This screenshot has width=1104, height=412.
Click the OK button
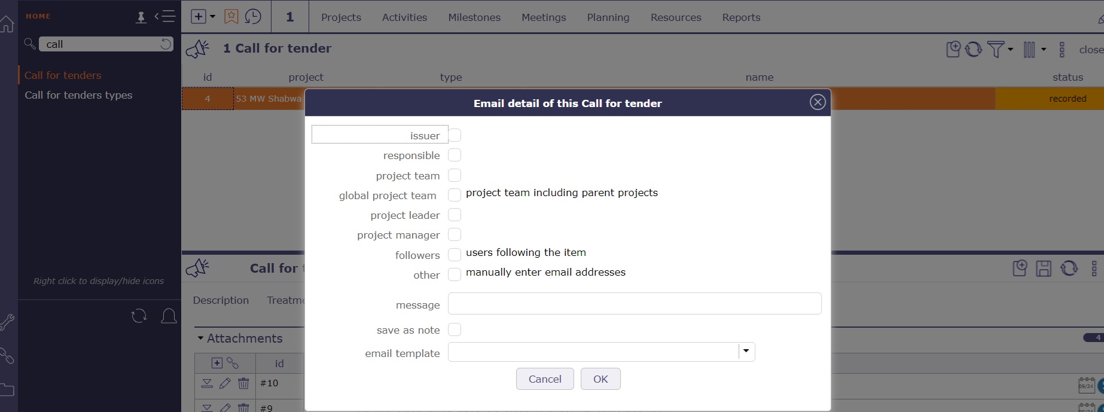pyautogui.click(x=600, y=379)
